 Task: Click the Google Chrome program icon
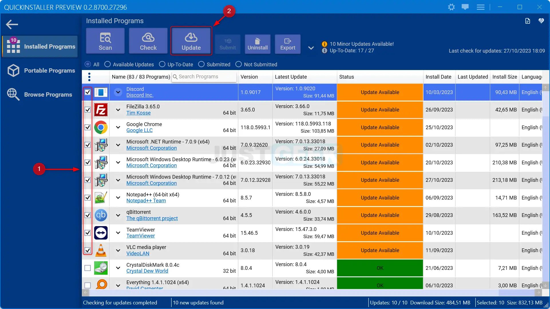coord(101,127)
